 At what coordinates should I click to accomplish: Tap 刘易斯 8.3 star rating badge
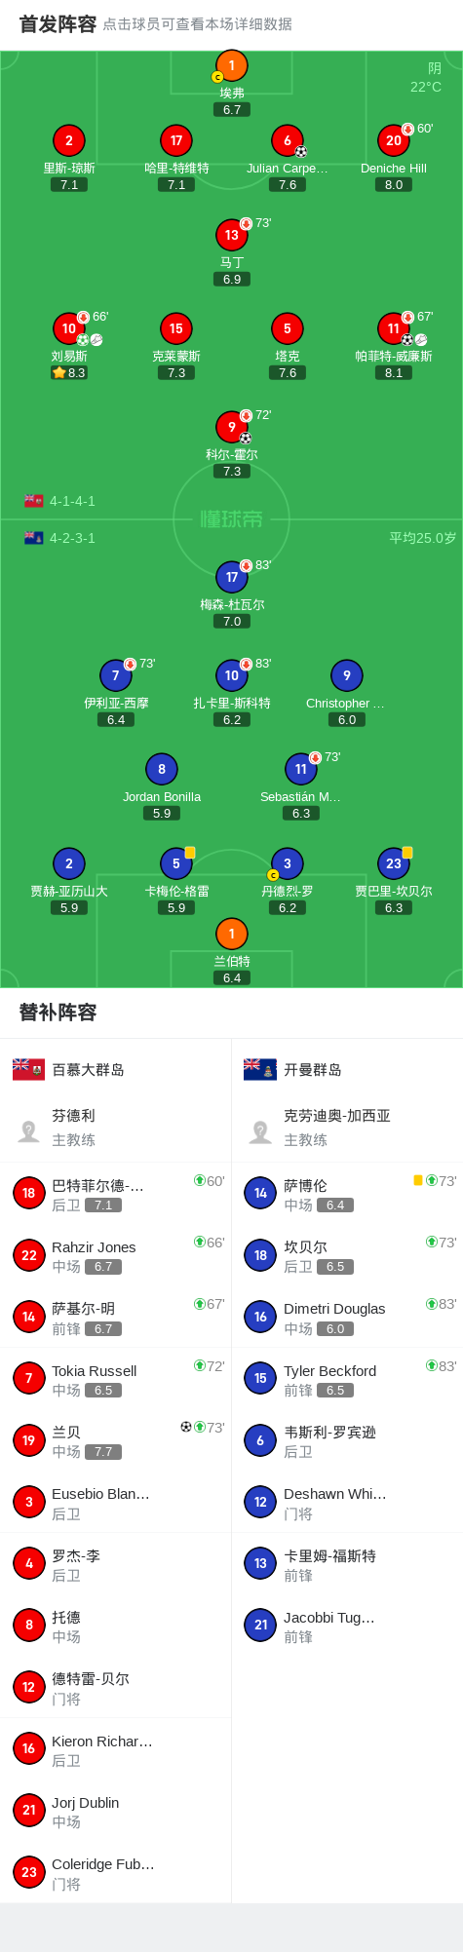[x=69, y=372]
